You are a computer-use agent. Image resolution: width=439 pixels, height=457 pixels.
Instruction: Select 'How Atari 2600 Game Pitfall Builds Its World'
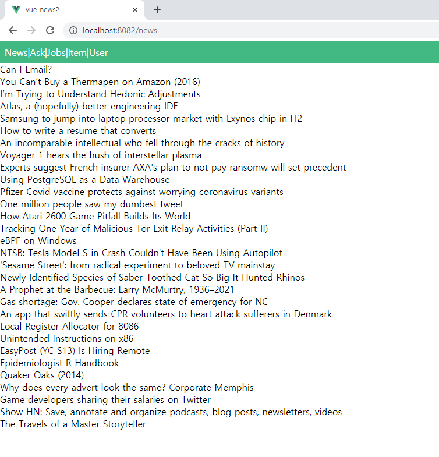click(95, 217)
